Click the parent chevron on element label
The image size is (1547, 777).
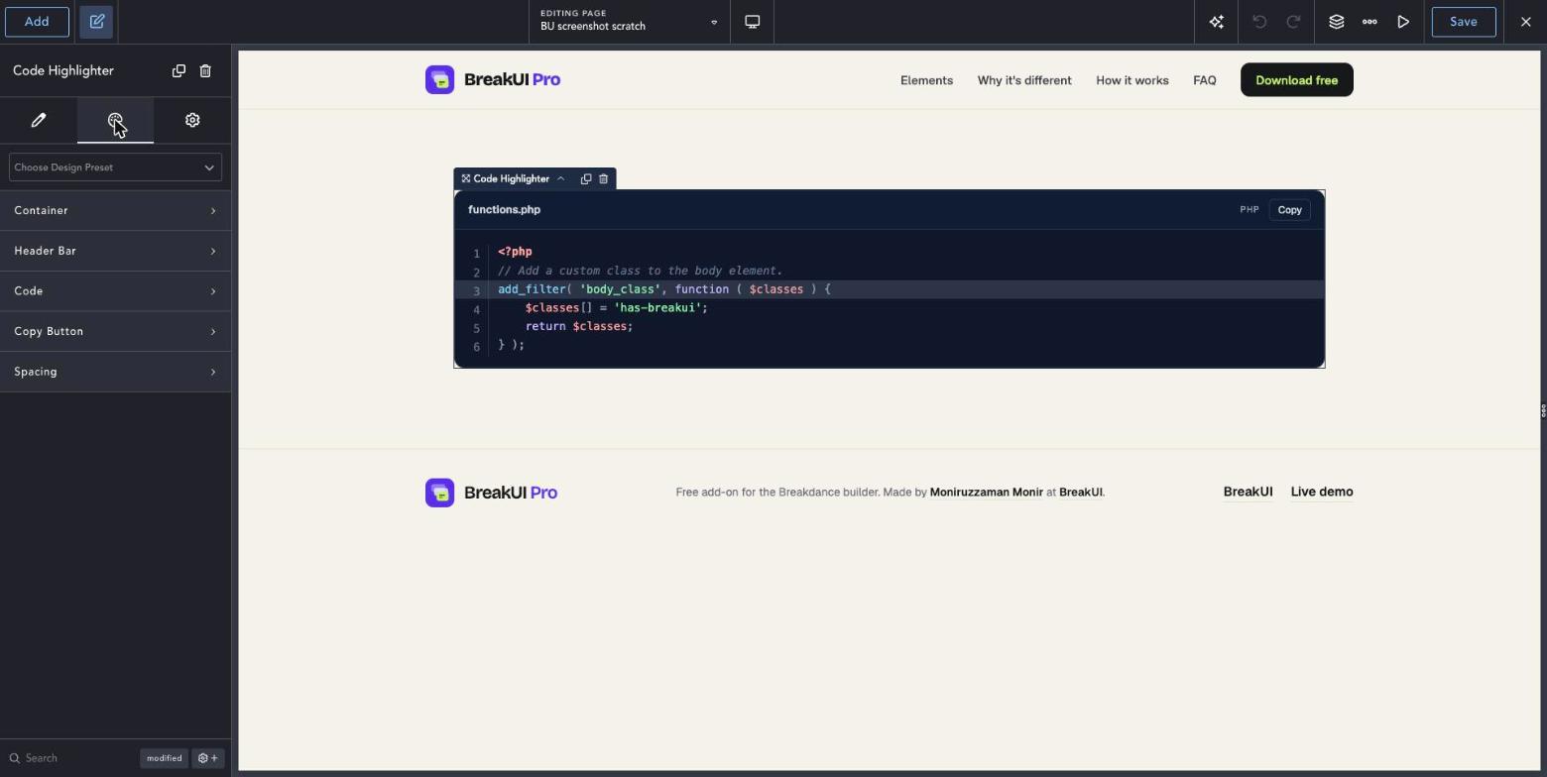560,178
